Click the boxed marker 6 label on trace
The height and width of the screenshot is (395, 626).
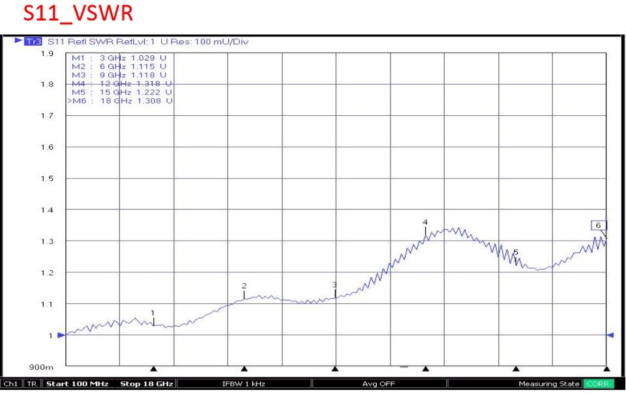[x=598, y=225]
